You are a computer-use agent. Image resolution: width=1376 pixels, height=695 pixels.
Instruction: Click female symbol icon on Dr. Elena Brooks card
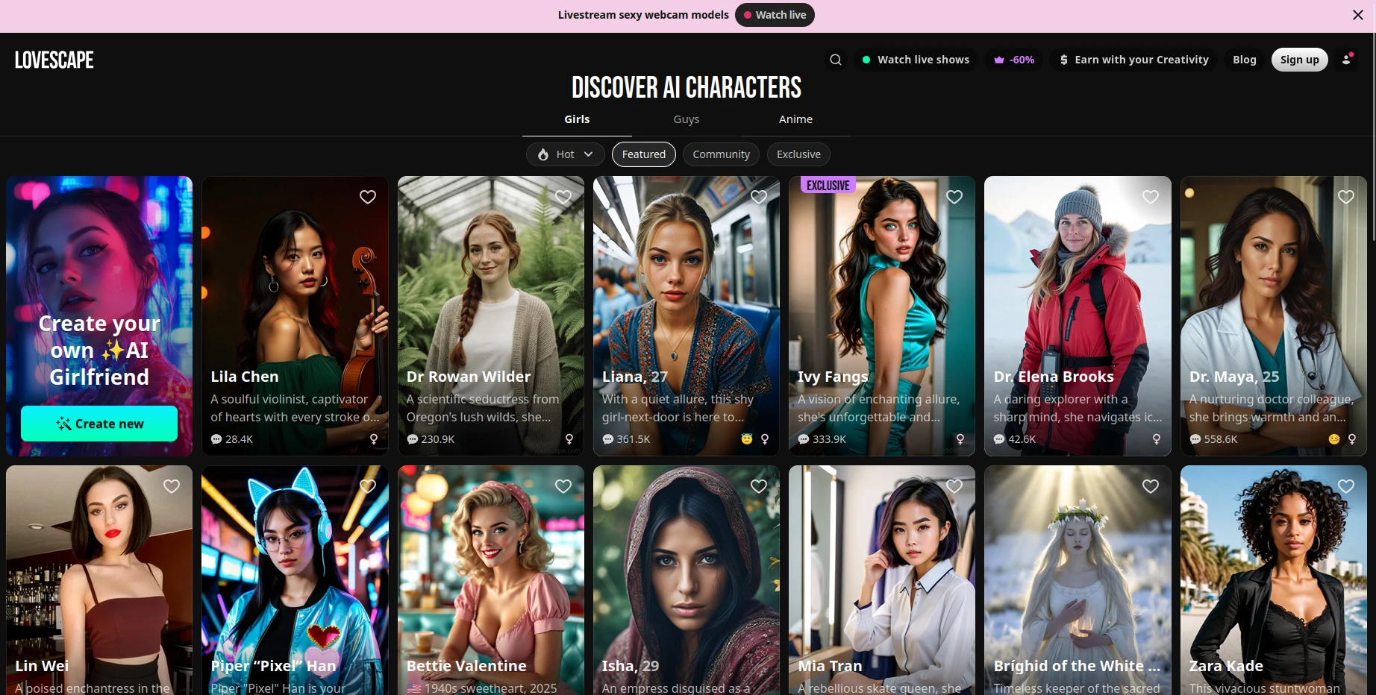click(x=1157, y=439)
